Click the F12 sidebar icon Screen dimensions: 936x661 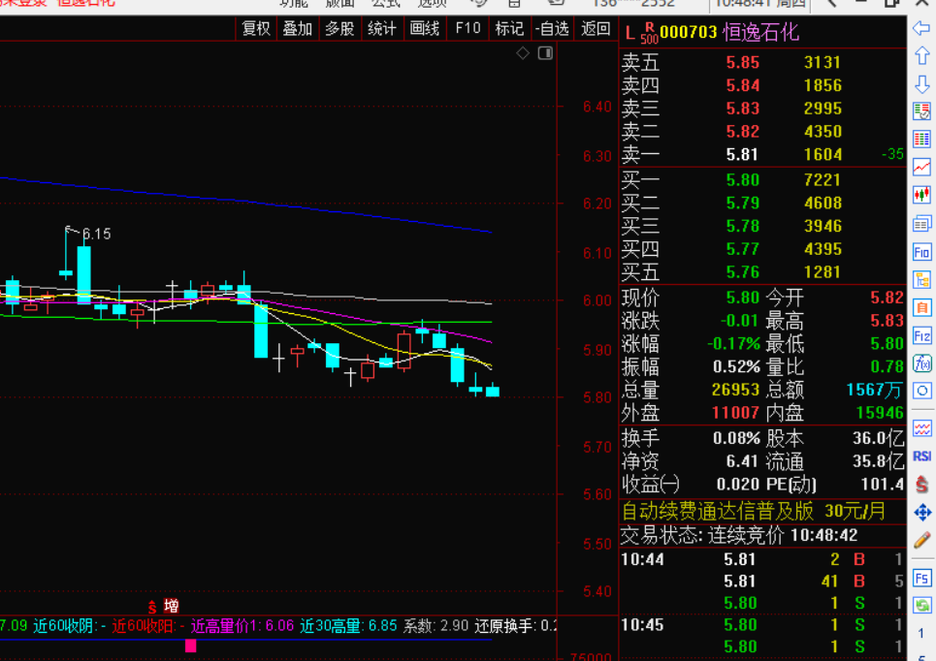pyautogui.click(x=921, y=336)
